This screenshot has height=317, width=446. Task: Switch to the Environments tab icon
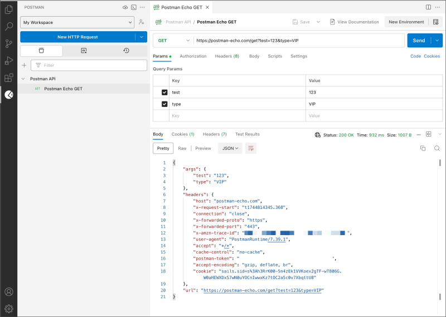click(x=84, y=51)
